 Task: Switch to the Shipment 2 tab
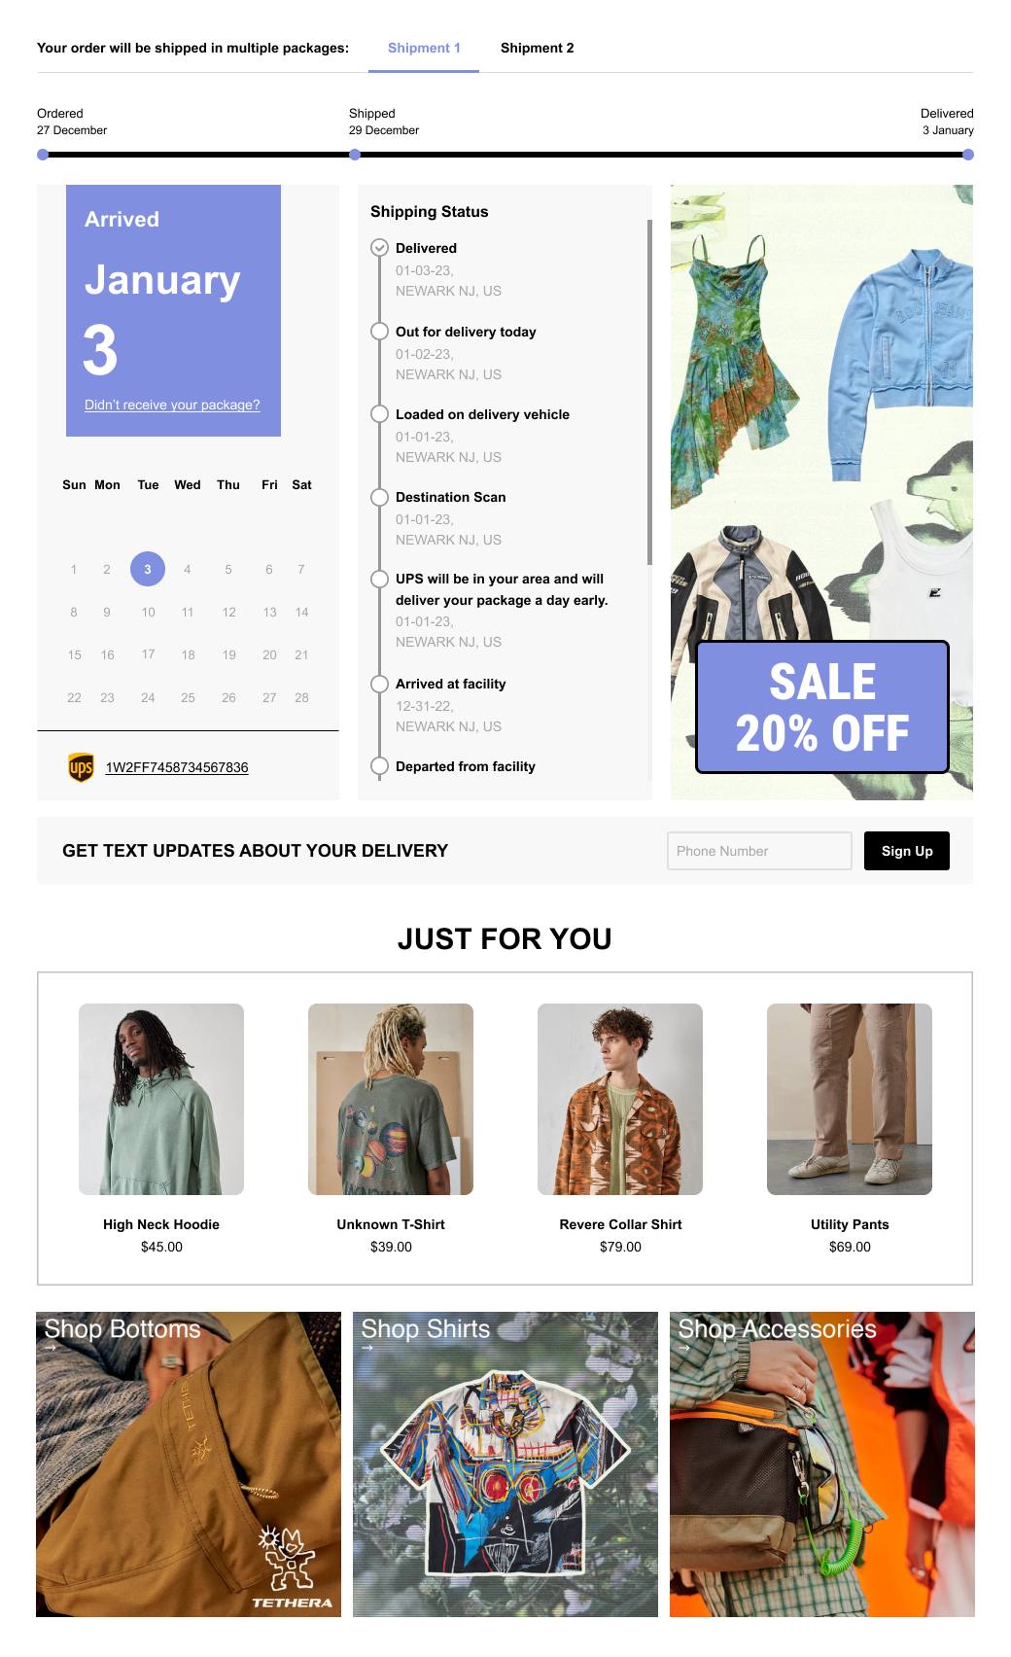click(537, 48)
